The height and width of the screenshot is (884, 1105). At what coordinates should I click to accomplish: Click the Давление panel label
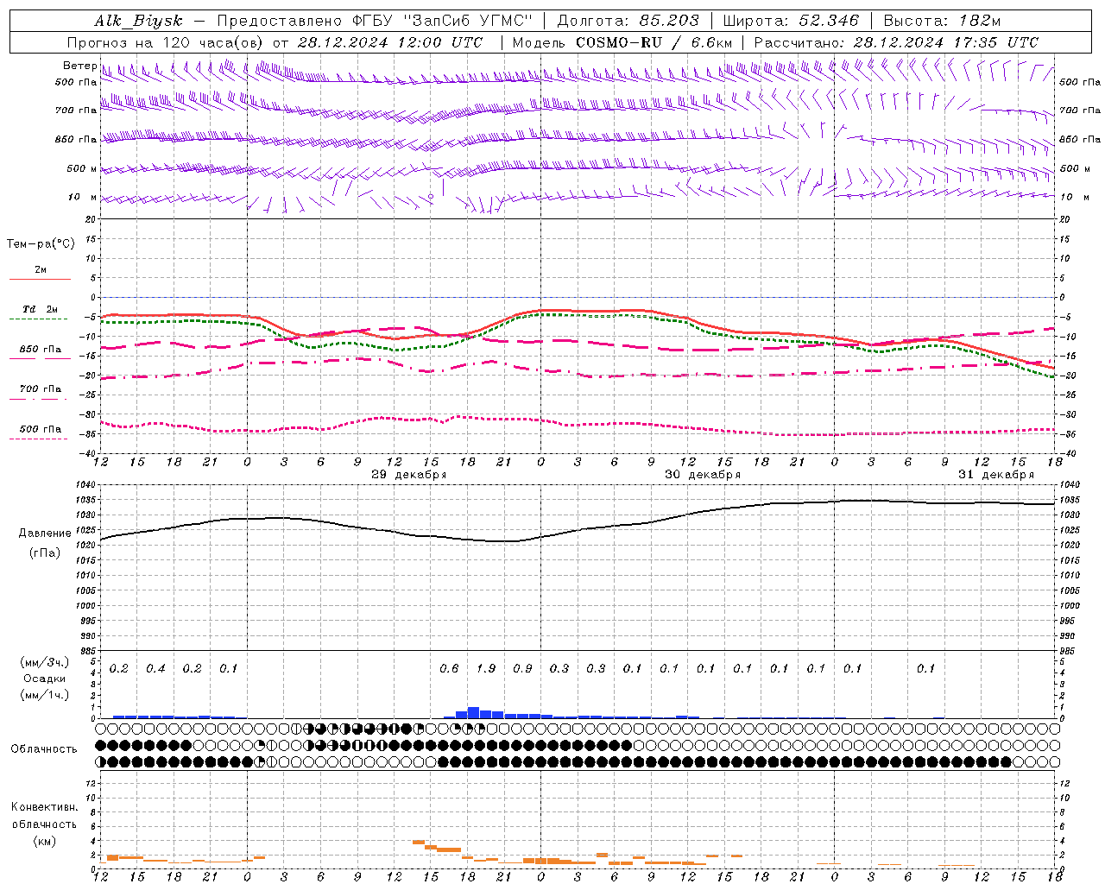pyautogui.click(x=45, y=534)
